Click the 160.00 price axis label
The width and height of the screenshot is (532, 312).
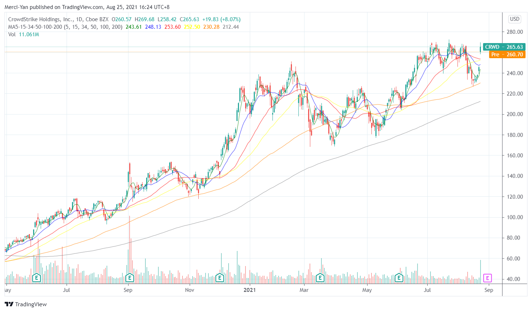point(515,155)
